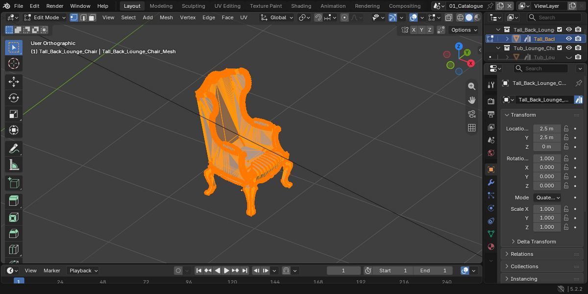Uncheck Tall_Back_Lounge collection checkbox
The height and width of the screenshot is (294, 588).
(x=560, y=29)
